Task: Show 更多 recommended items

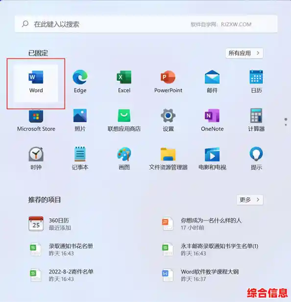Action: pyautogui.click(x=250, y=200)
